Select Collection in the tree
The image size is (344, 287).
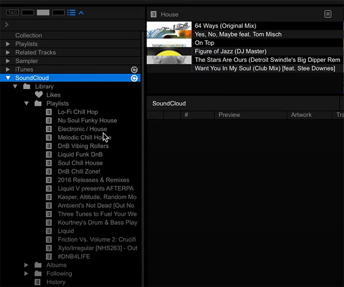coord(29,35)
